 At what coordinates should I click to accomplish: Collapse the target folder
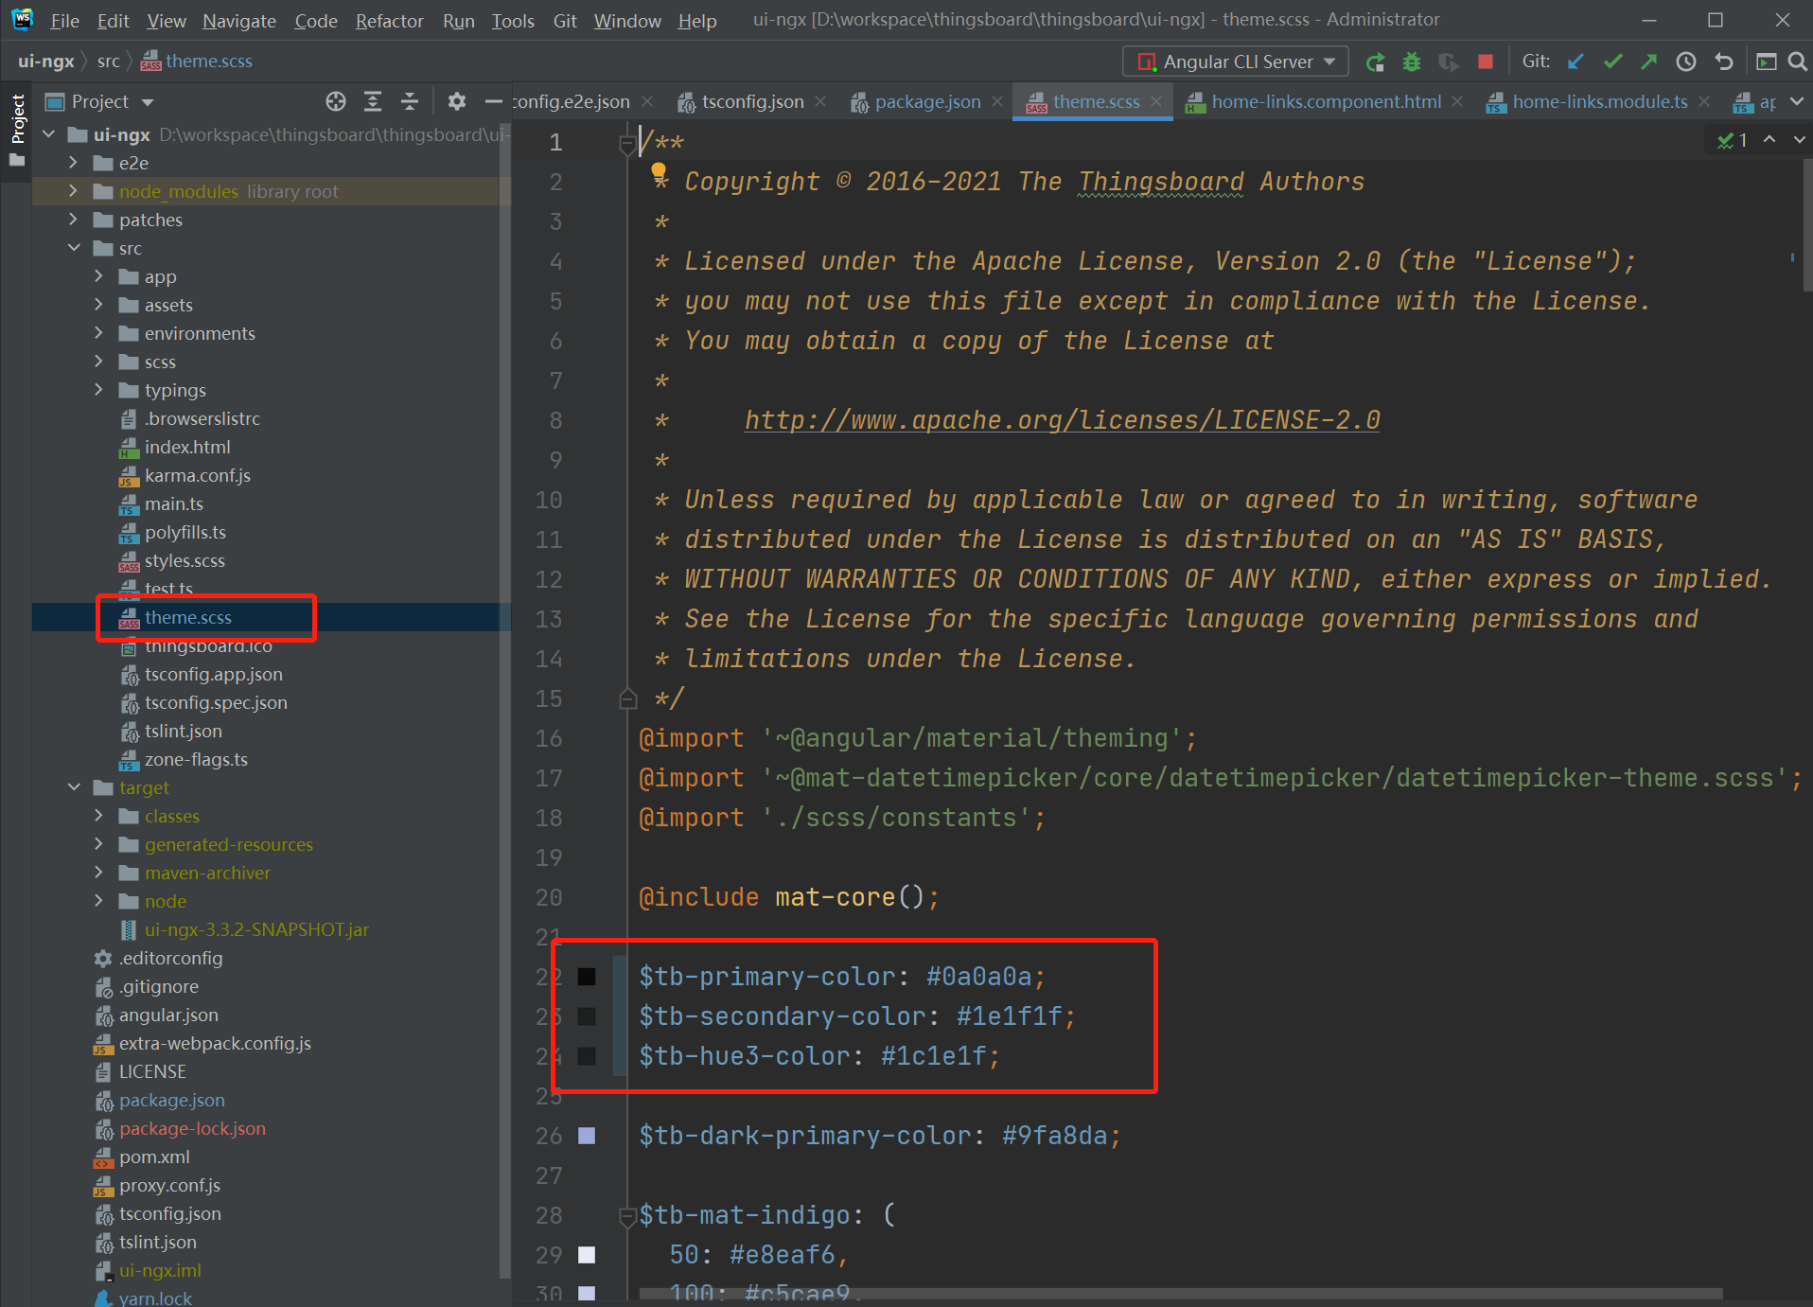click(x=73, y=787)
